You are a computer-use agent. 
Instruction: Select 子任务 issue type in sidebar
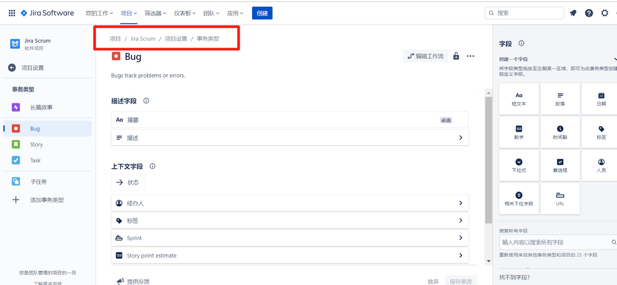click(48, 181)
